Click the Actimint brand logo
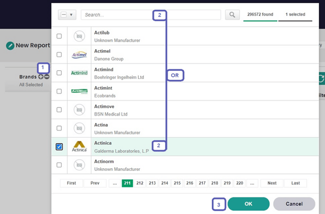Image resolution: width=325 pixels, height=214 pixels. (x=79, y=91)
